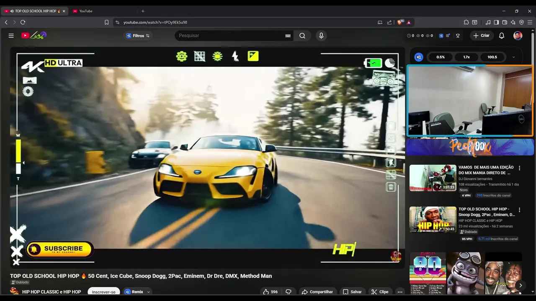
Task: Click the Compartilhar share button
Action: tap(317, 292)
